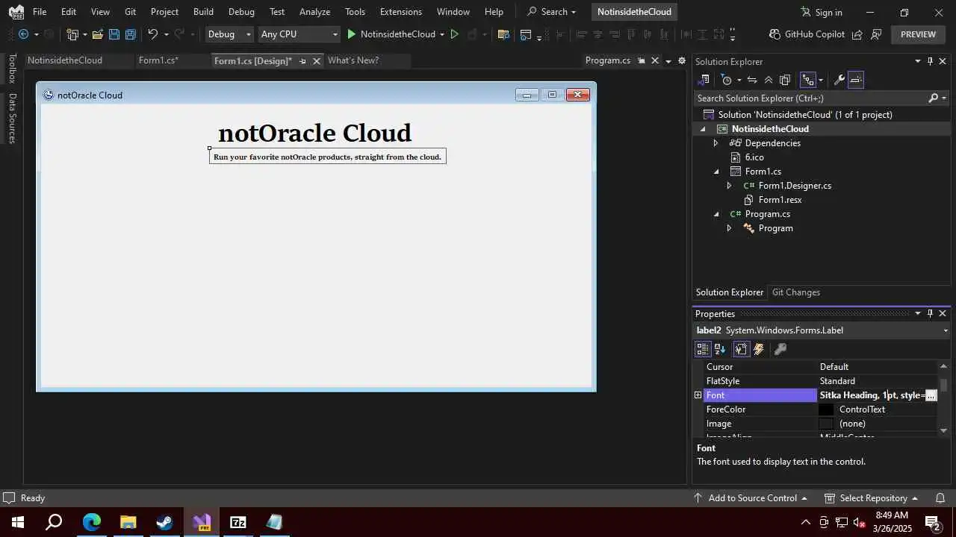Expand the Form1.Designer.cs node

click(x=729, y=186)
